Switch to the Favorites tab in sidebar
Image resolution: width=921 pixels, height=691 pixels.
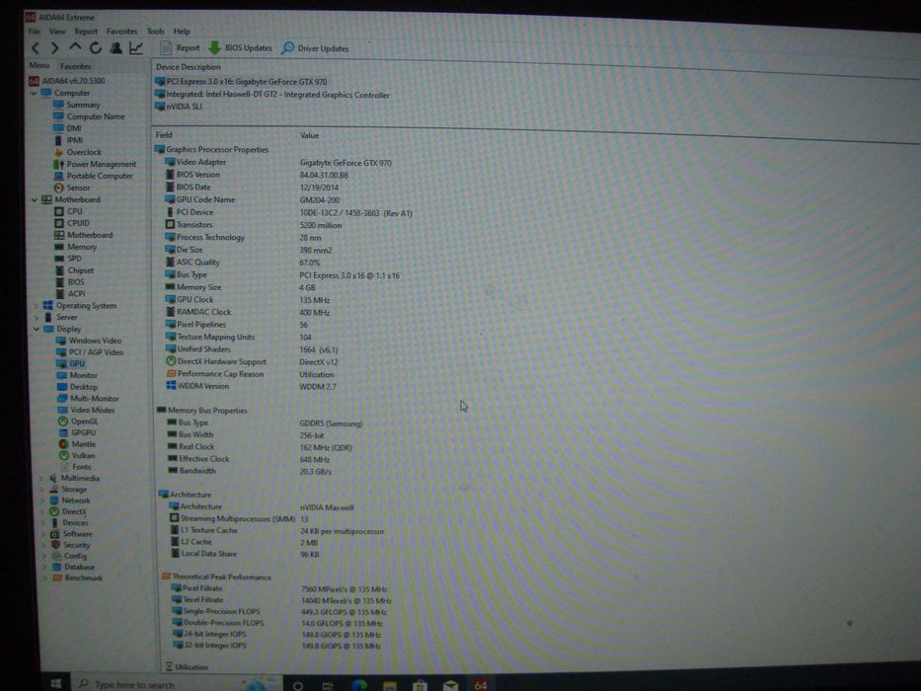(x=75, y=66)
